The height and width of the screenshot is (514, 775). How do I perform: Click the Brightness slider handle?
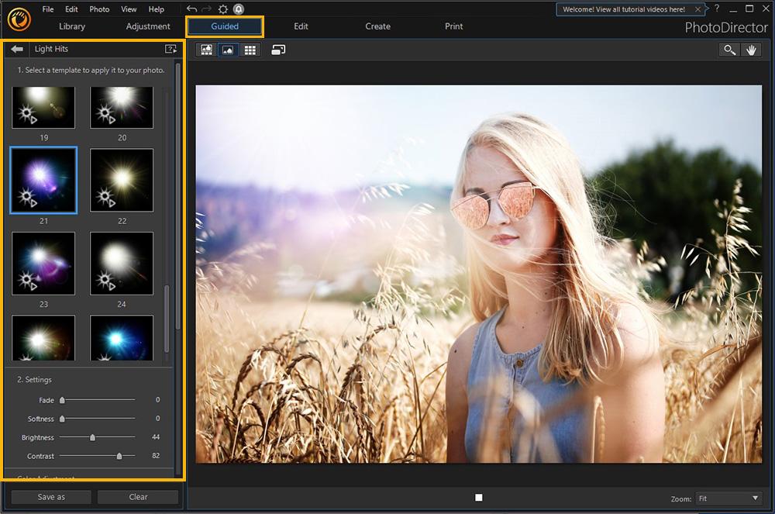click(92, 437)
